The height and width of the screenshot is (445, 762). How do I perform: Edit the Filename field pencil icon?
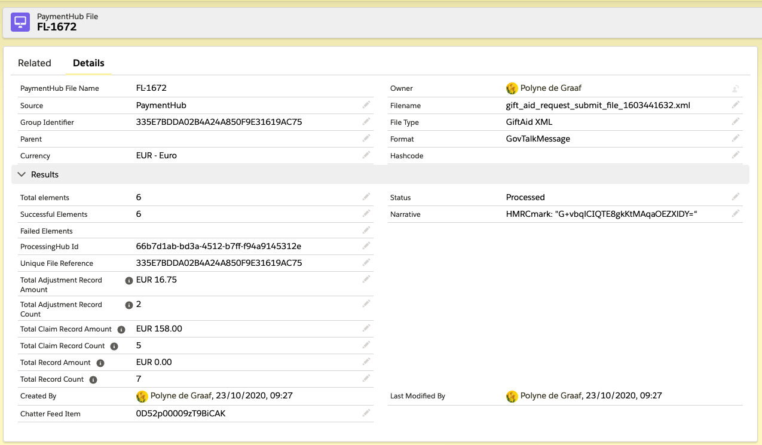point(736,105)
